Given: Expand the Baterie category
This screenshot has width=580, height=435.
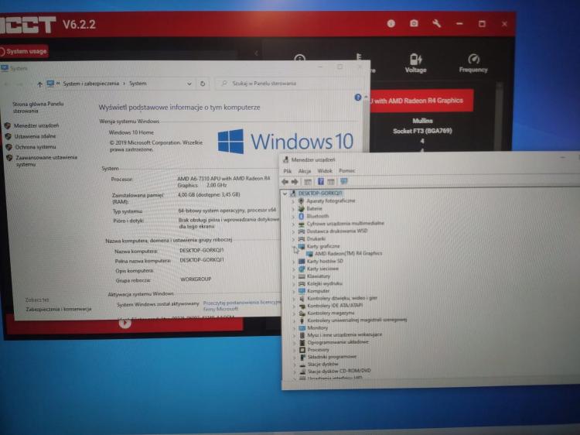Looking at the screenshot, I should tap(293, 209).
